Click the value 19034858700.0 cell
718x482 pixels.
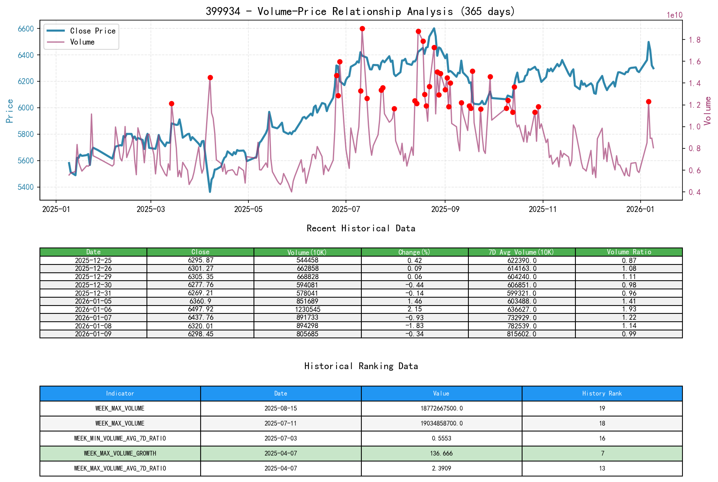click(x=441, y=423)
